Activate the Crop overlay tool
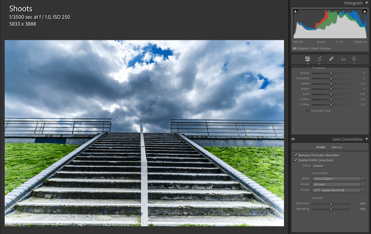The width and height of the screenshot is (371, 234). [320, 59]
